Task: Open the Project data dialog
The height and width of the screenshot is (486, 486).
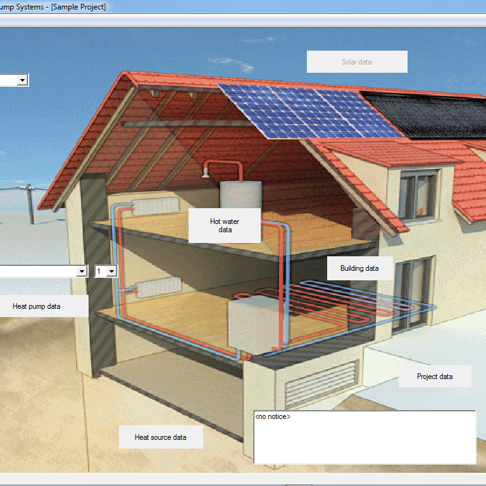Action: click(x=435, y=377)
